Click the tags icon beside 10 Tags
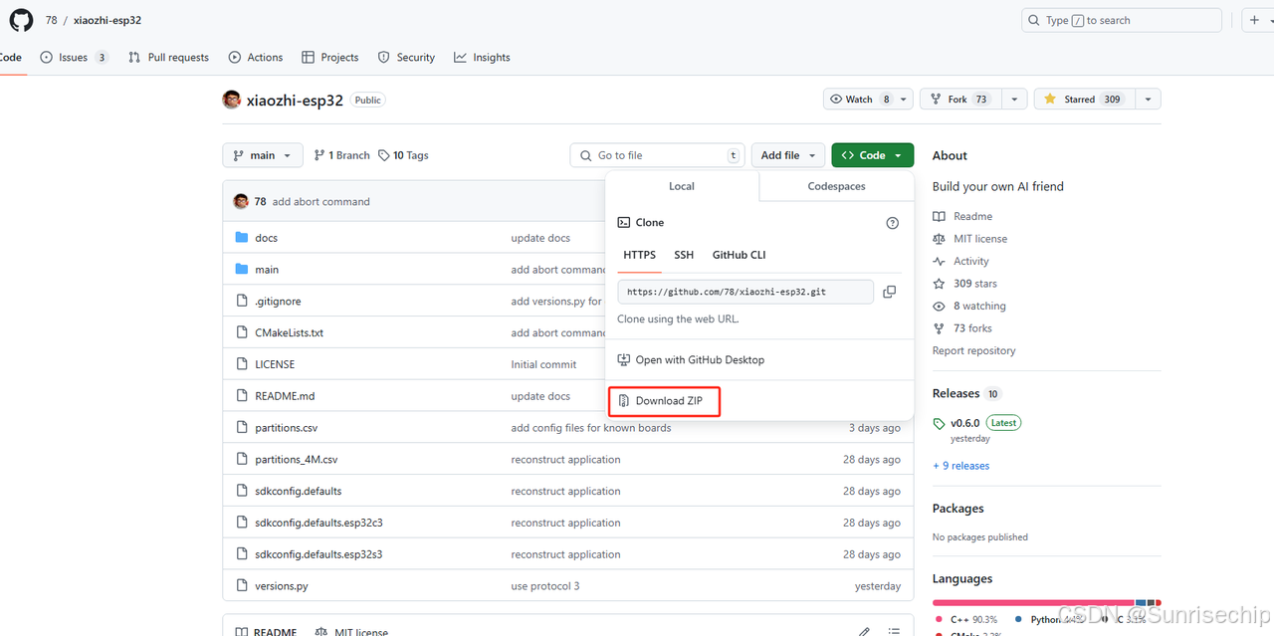Screen dimensions: 1274x636 (384, 155)
